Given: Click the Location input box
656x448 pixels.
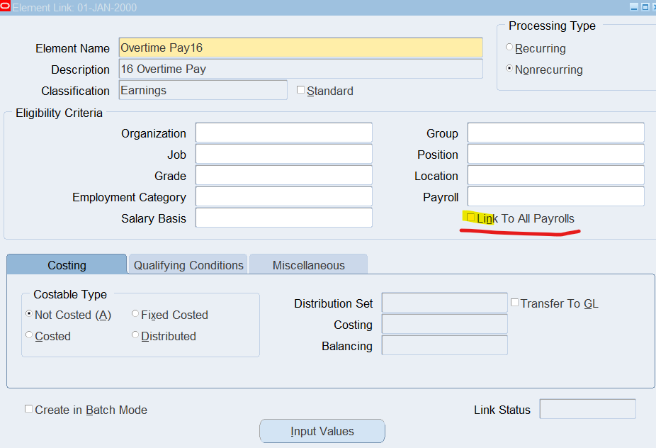Looking at the screenshot, I should click(x=555, y=175).
